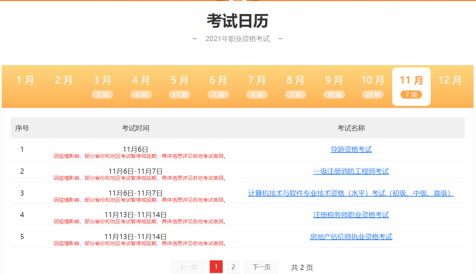Go to page 2 of results
476x274 pixels.
233,267
